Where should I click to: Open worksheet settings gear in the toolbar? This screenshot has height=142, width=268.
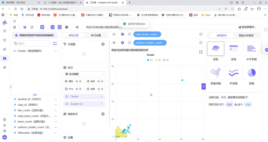[x=67, y=27]
